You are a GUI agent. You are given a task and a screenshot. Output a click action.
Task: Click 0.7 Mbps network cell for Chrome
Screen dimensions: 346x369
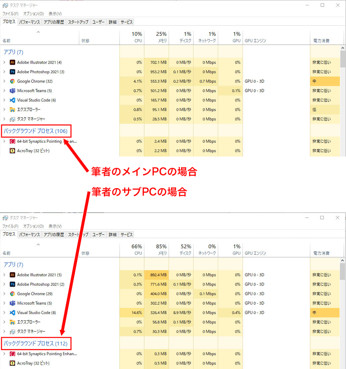(x=206, y=81)
